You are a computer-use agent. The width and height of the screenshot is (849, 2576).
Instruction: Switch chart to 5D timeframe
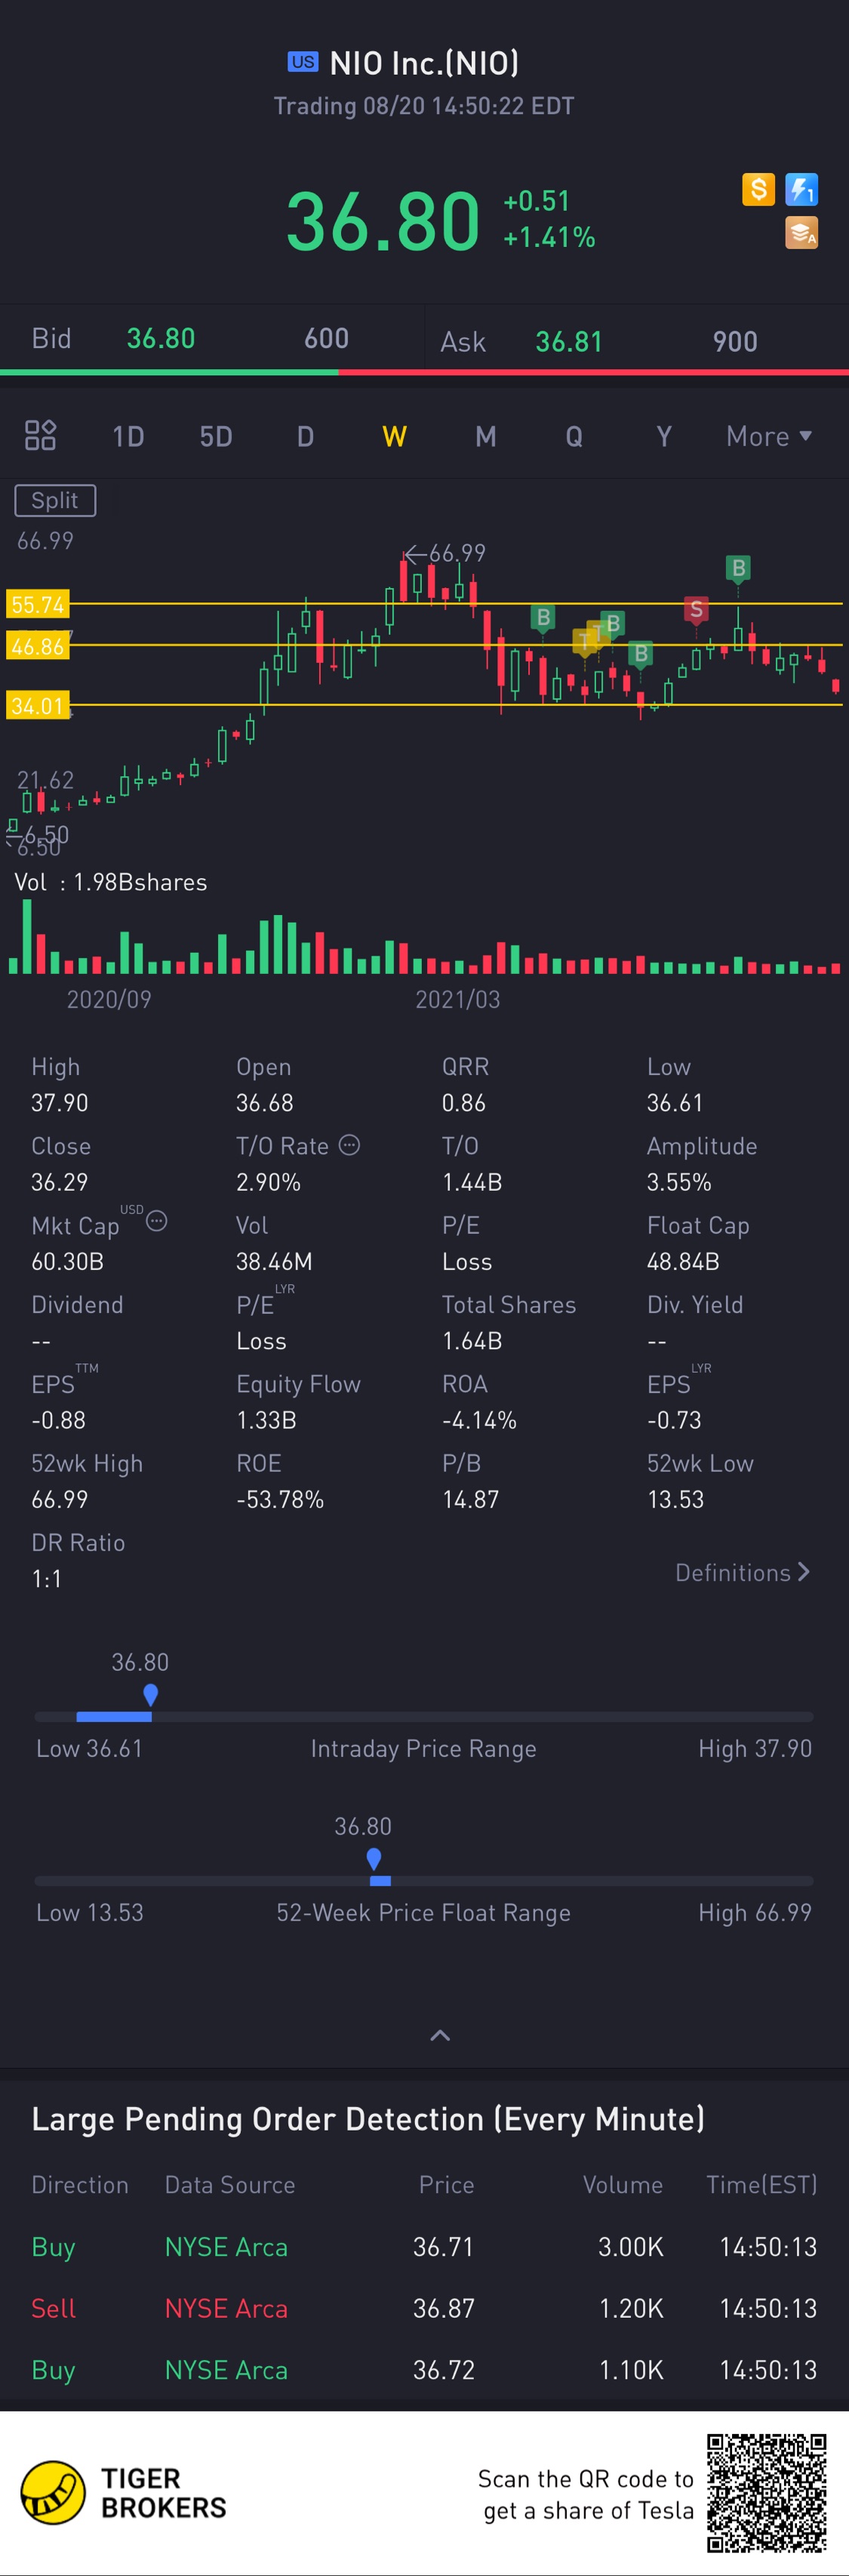[x=216, y=436]
